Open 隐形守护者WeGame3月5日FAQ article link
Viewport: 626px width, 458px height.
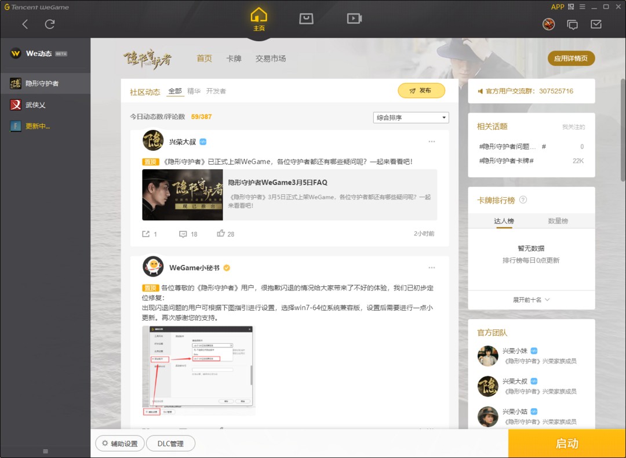[x=278, y=183]
